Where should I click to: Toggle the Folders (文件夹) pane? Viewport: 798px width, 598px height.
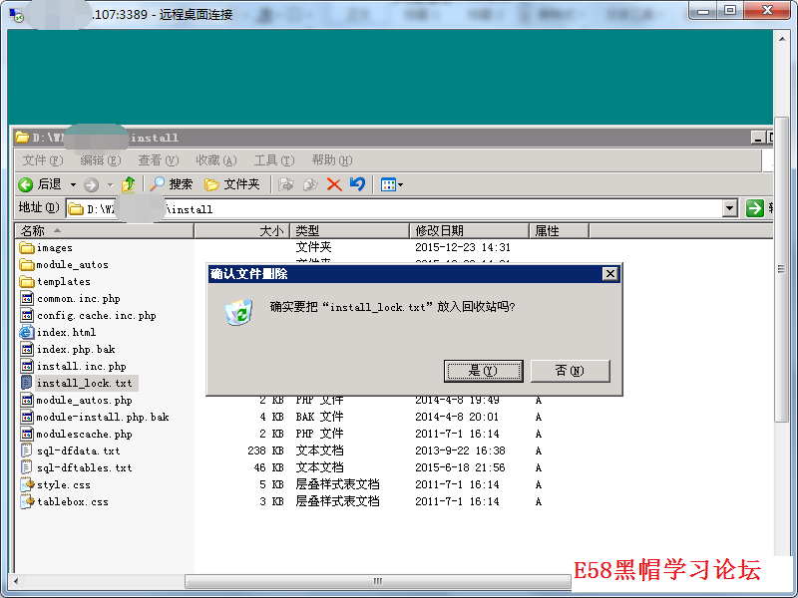(x=231, y=184)
